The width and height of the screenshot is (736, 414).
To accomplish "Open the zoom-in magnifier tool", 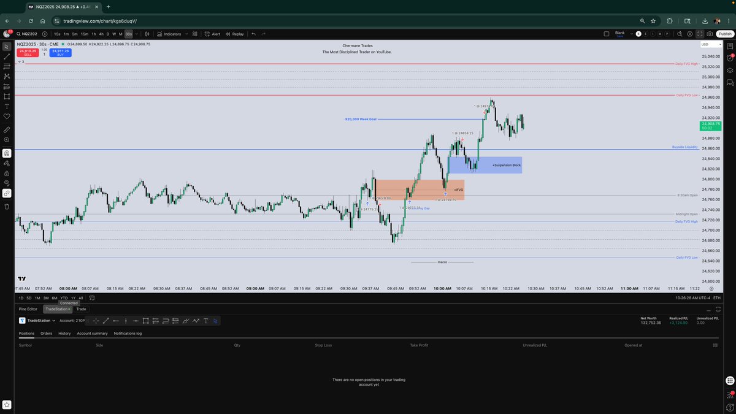I will (x=7, y=140).
